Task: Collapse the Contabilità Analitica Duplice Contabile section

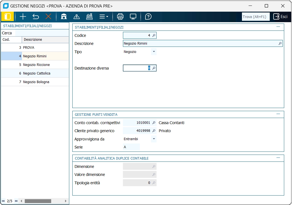Action: point(278,158)
